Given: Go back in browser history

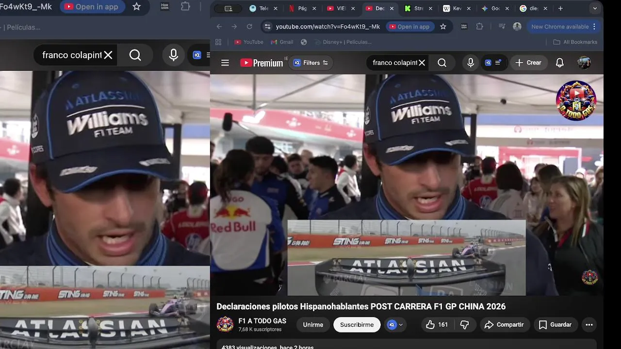Looking at the screenshot, I should [x=219, y=27].
